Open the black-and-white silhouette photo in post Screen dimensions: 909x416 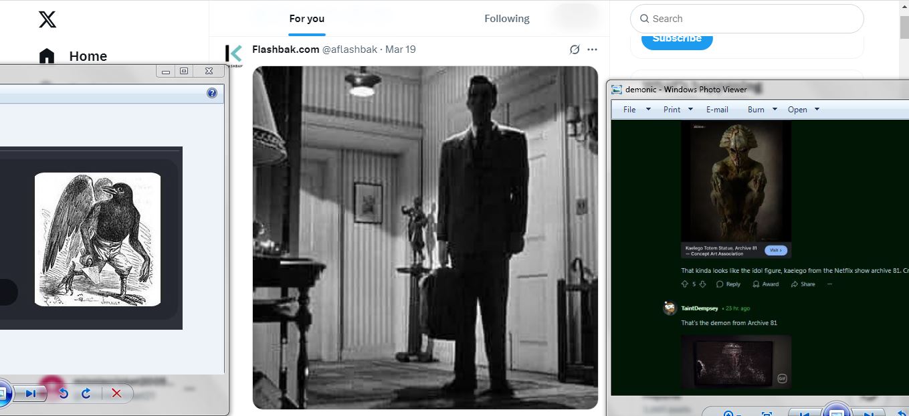point(425,237)
